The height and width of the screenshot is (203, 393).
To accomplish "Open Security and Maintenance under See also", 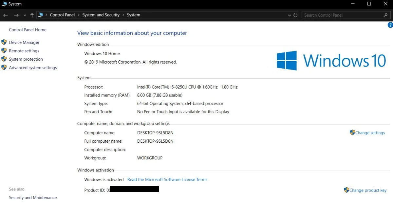I will point(33,197).
